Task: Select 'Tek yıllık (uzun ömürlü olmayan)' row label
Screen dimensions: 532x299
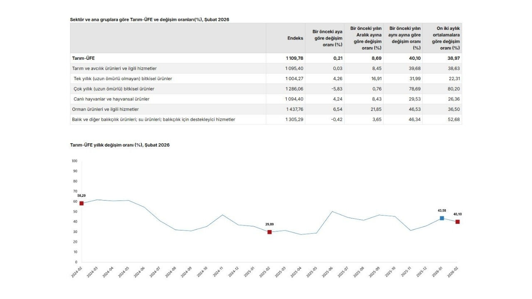Action: tap(123, 78)
